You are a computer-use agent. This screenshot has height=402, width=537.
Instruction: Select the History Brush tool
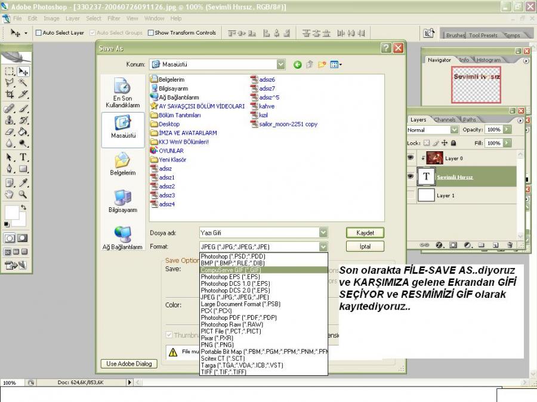click(x=23, y=120)
